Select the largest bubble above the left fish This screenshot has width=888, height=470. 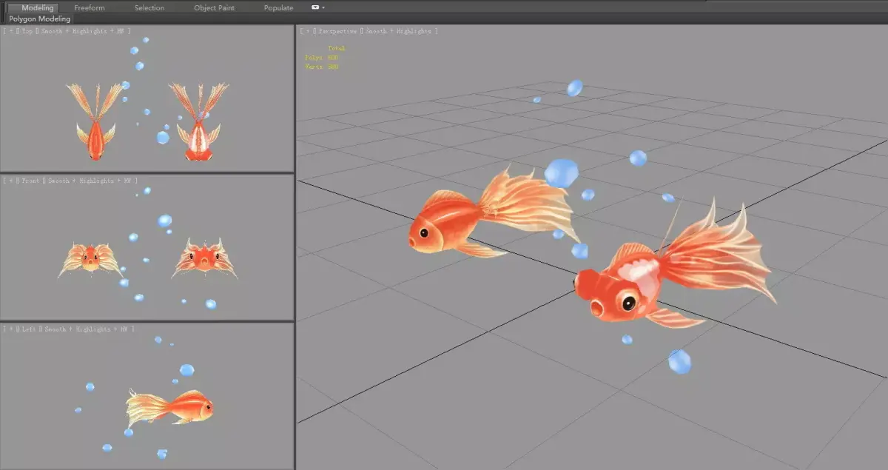pos(561,172)
